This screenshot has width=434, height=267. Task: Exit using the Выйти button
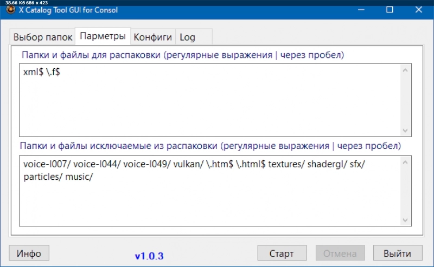coord(398,253)
